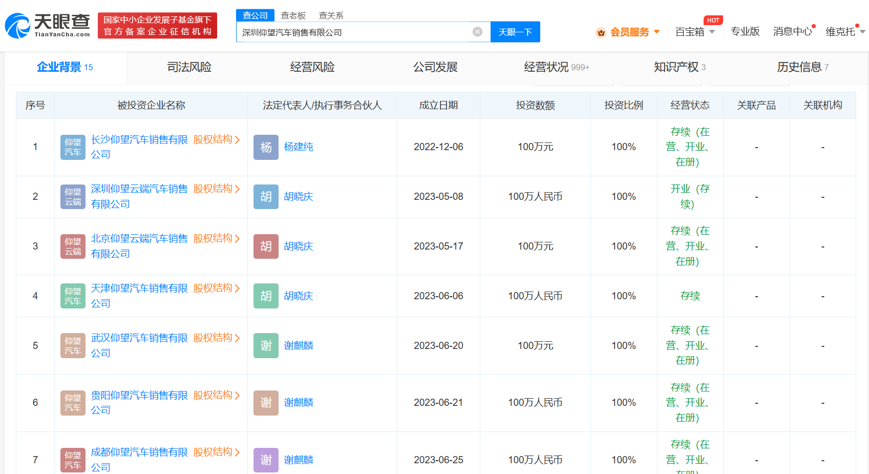Open the 深圳仰望云端 company logo thumbnail
The image size is (869, 474).
click(73, 197)
